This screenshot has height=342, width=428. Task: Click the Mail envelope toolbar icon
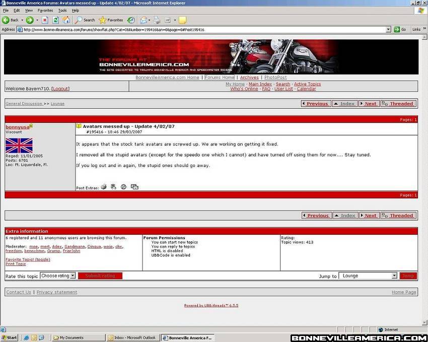[144, 20]
